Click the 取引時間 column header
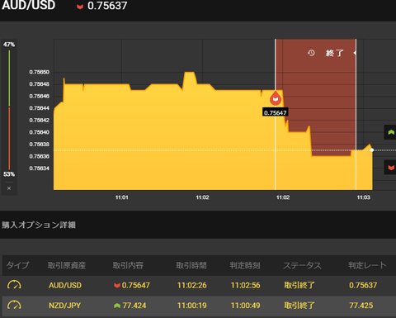This screenshot has width=396, height=318. [x=191, y=265]
